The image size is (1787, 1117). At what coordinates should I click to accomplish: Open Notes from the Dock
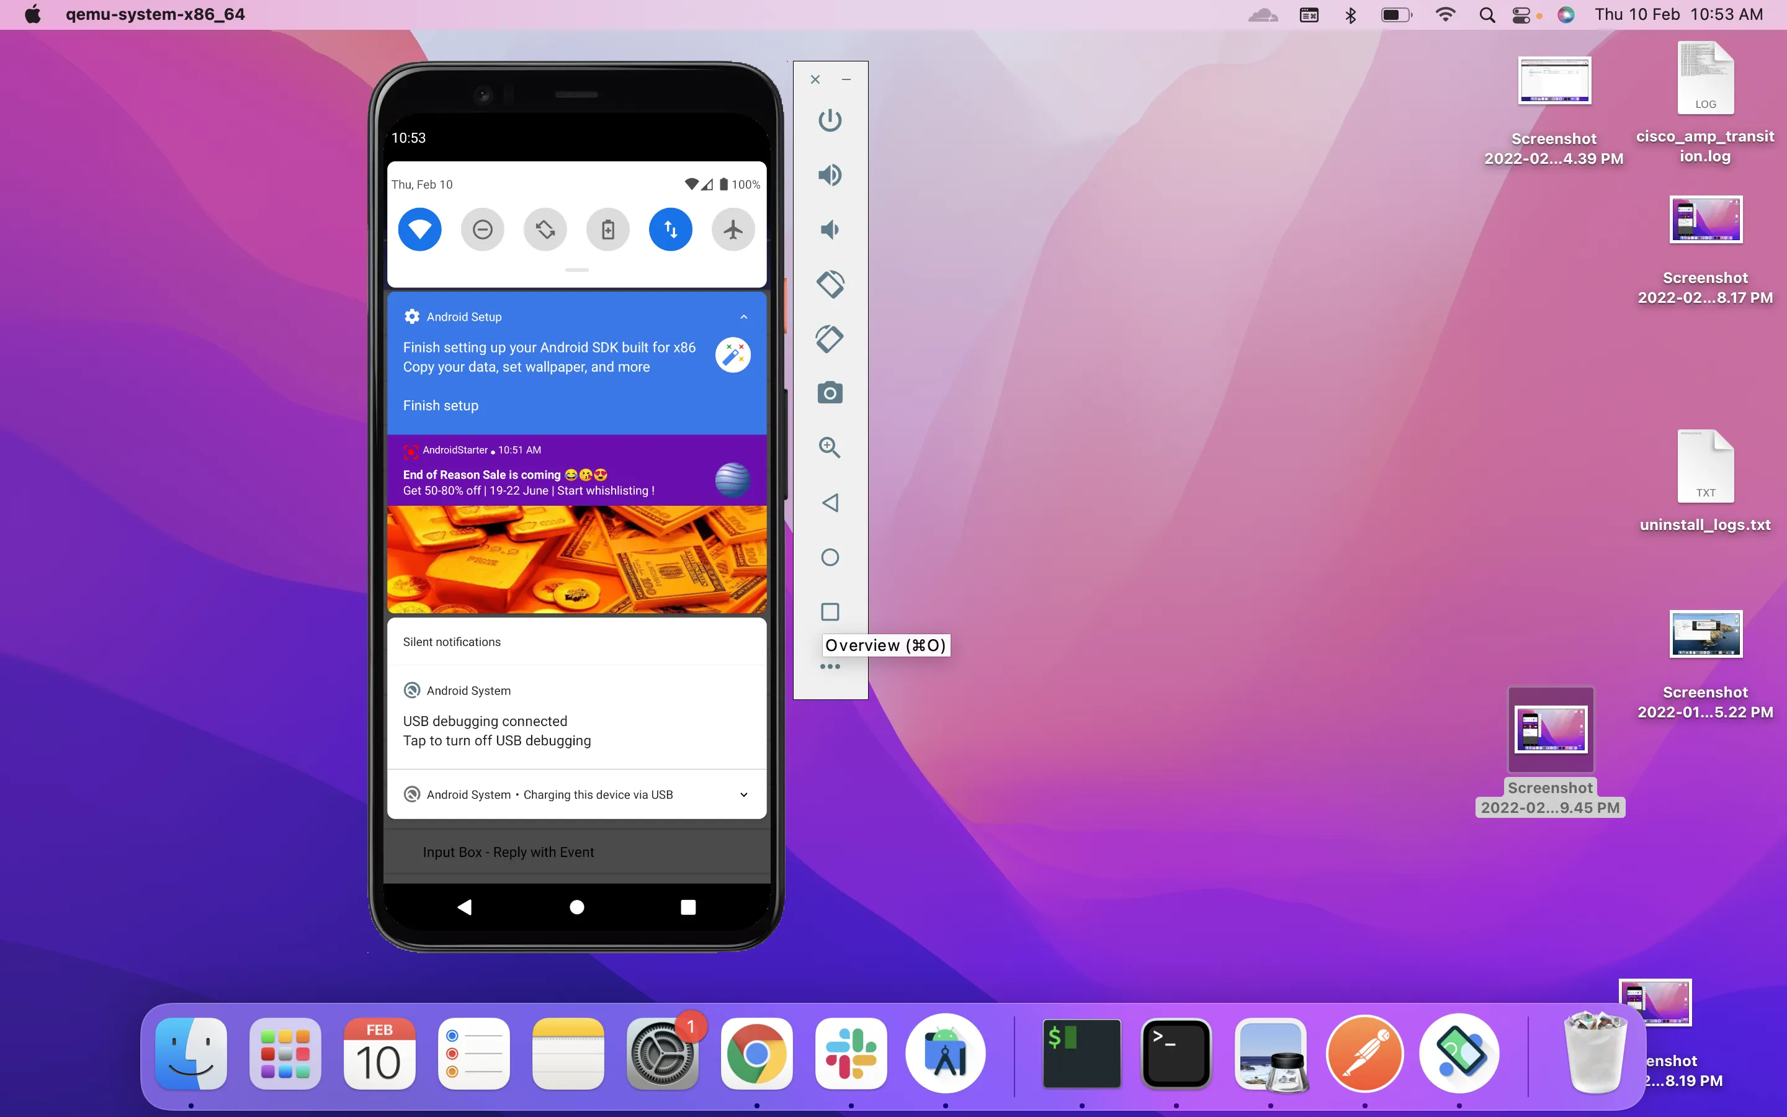coord(568,1054)
